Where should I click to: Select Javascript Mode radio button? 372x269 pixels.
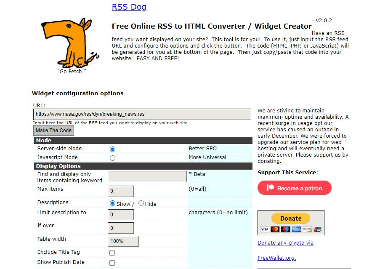click(112, 158)
